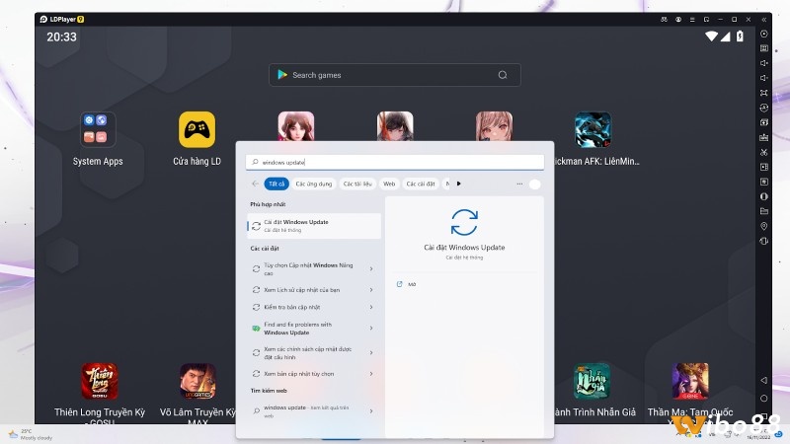
Task: Click the volume up sidebar icon
Action: (763, 63)
